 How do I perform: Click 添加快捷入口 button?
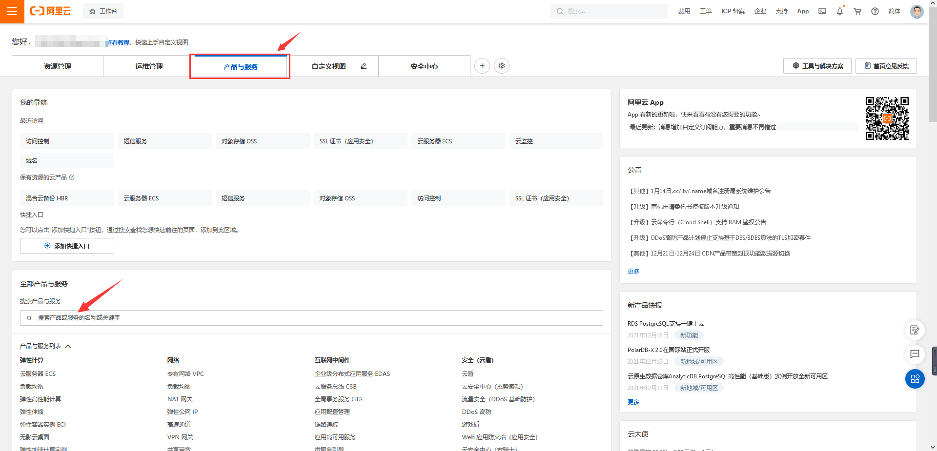pos(67,246)
